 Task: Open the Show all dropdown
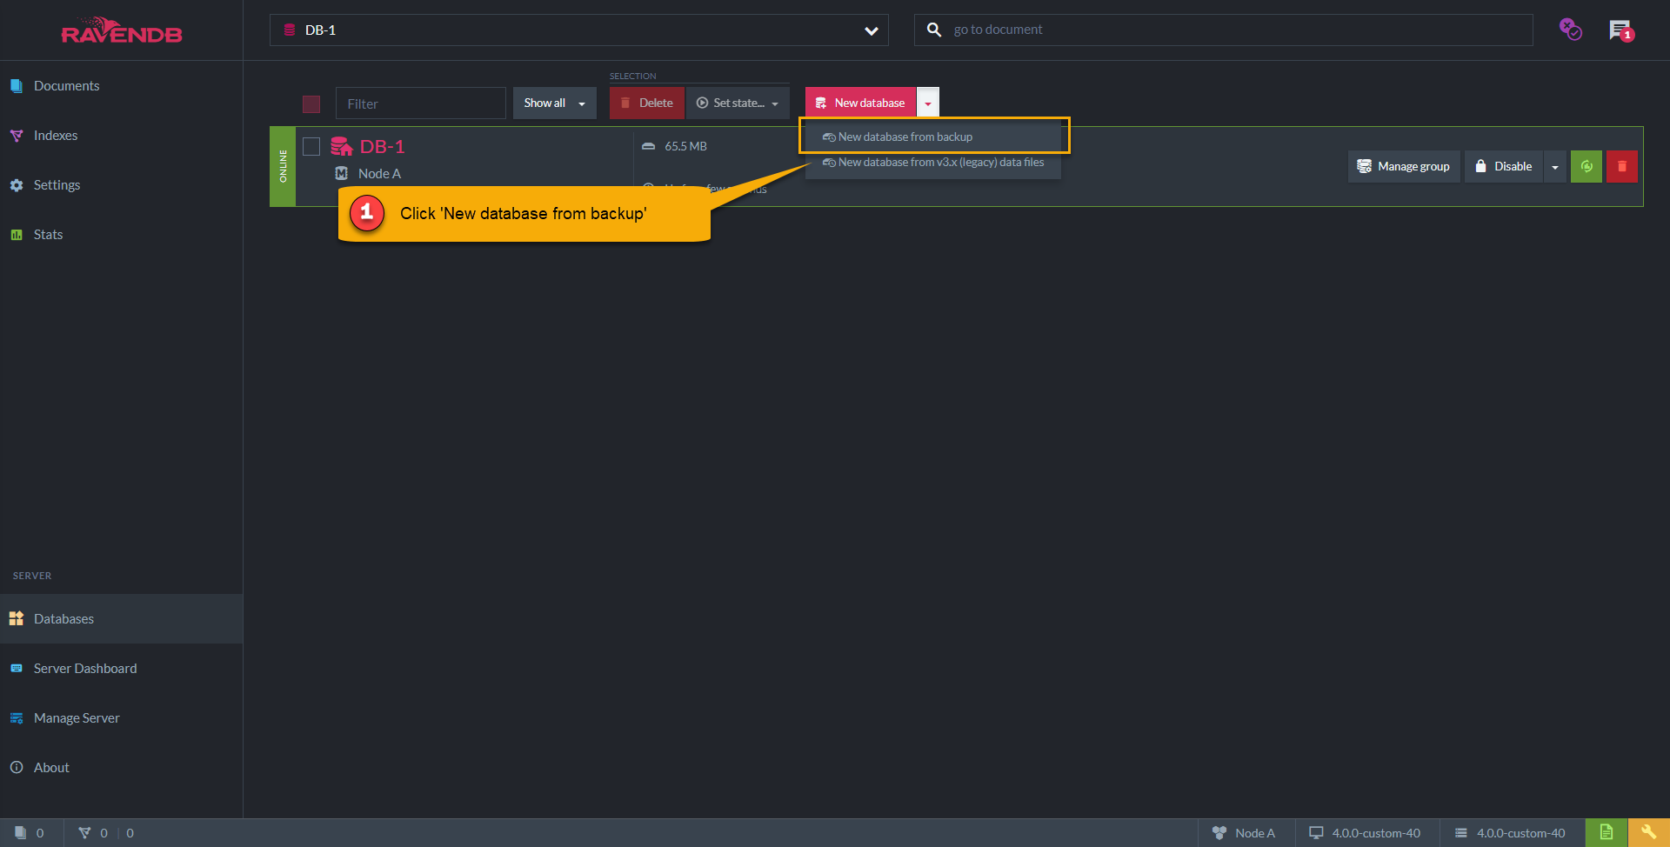[555, 103]
